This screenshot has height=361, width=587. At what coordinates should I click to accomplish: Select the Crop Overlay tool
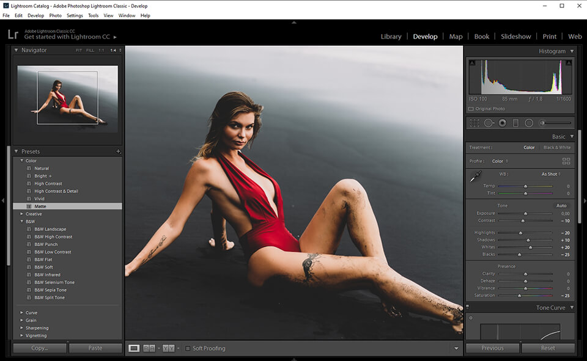pyautogui.click(x=474, y=123)
